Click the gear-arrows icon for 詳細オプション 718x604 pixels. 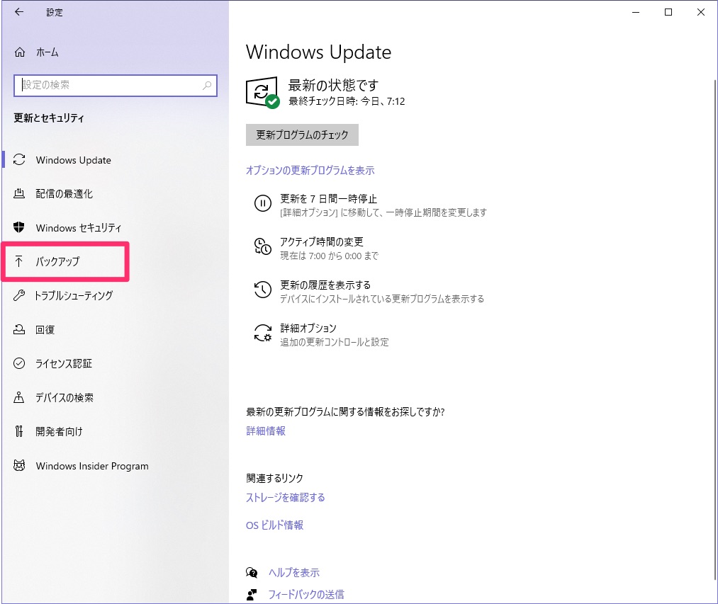click(x=263, y=333)
